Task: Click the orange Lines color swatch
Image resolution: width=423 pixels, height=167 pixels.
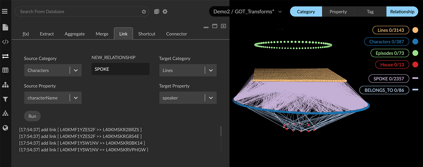Action: [x=415, y=30]
